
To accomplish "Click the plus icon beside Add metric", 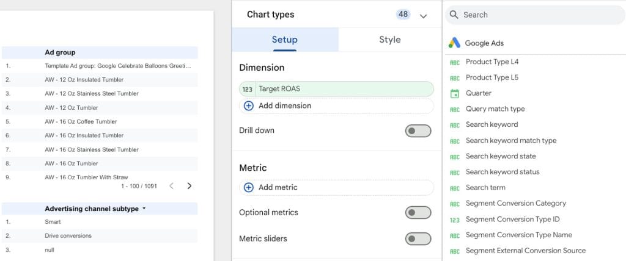I will [x=248, y=187].
